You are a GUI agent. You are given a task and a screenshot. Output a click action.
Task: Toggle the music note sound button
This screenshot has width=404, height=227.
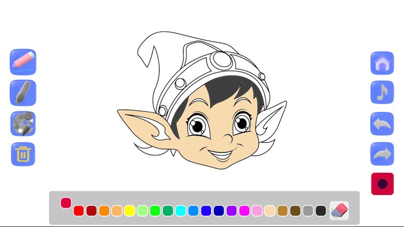click(382, 93)
